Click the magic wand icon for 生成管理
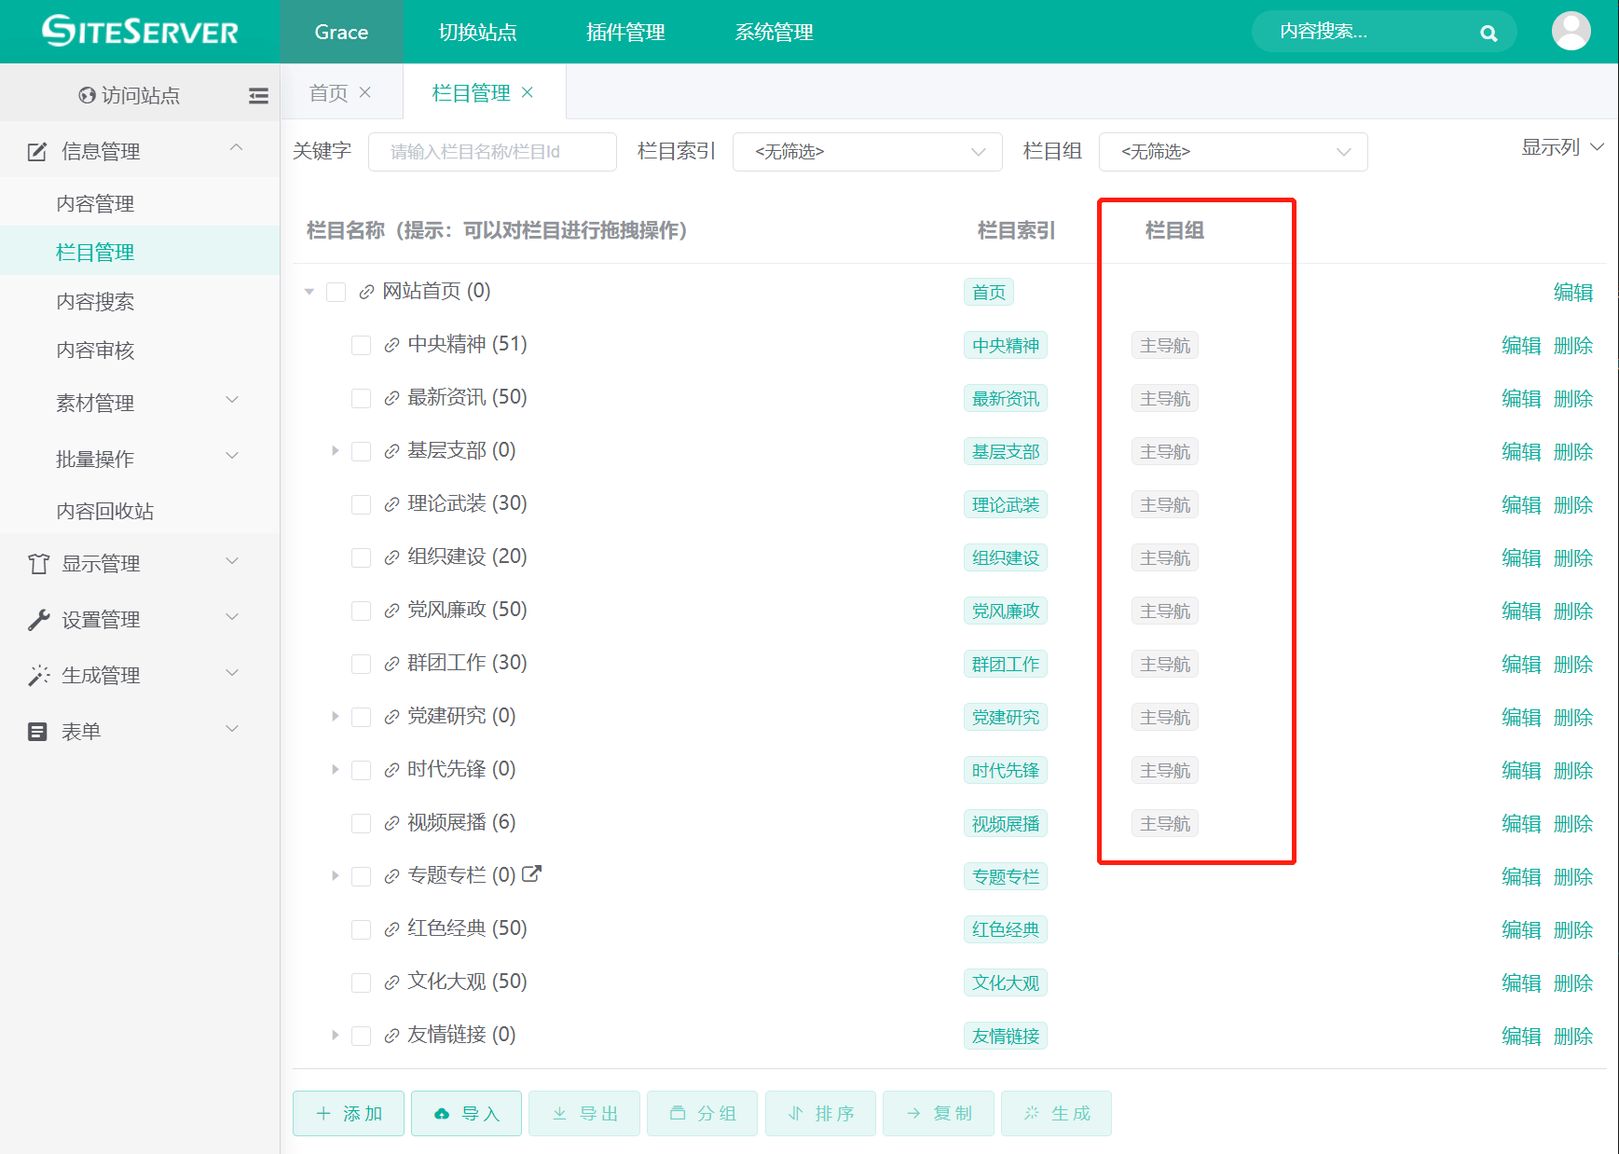The image size is (1619, 1154). coord(37,674)
